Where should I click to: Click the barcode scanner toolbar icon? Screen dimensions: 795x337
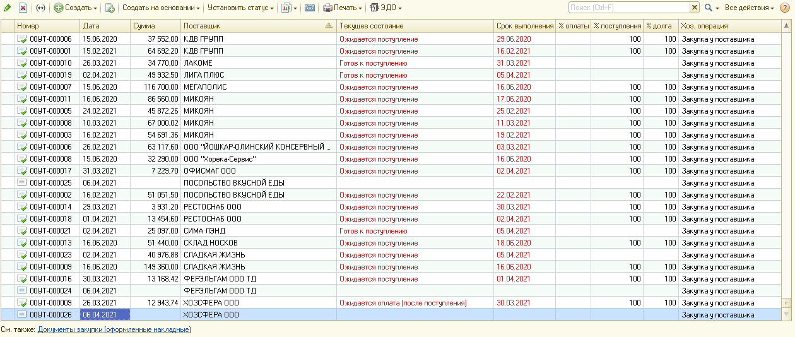pos(310,8)
